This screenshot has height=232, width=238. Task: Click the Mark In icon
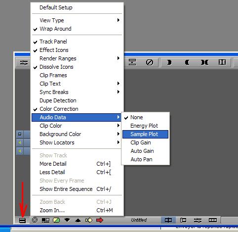169,62
